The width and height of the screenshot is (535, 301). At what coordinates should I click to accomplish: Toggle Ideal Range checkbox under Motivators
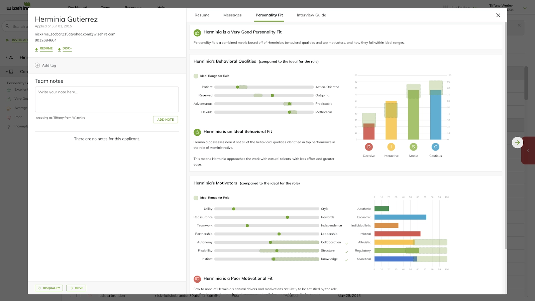196,198
